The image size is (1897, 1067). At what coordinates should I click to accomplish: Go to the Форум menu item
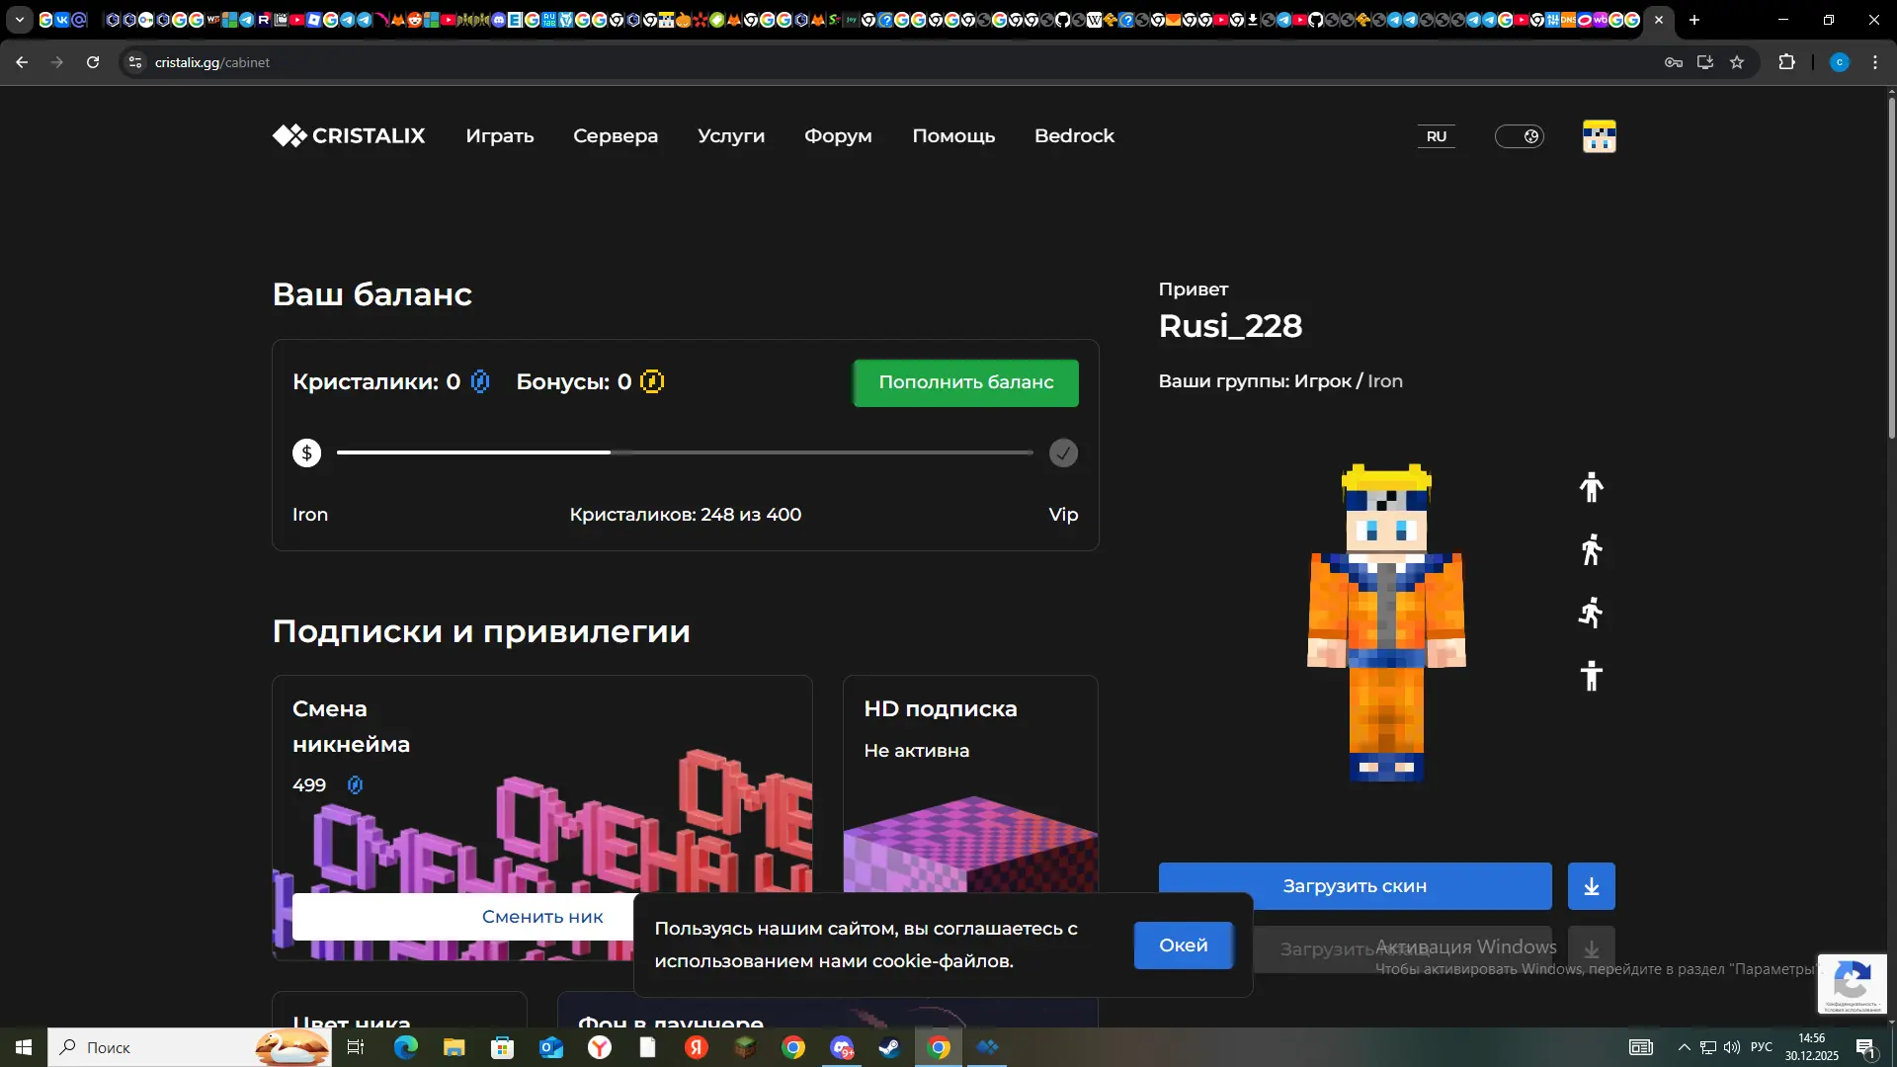pos(838,136)
